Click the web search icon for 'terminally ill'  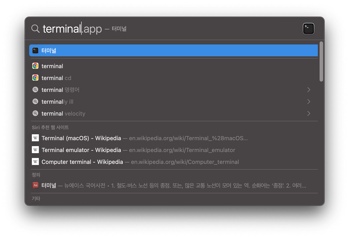(35, 102)
